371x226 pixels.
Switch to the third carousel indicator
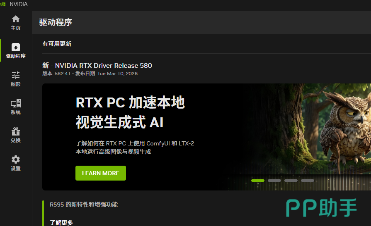coord(291,181)
